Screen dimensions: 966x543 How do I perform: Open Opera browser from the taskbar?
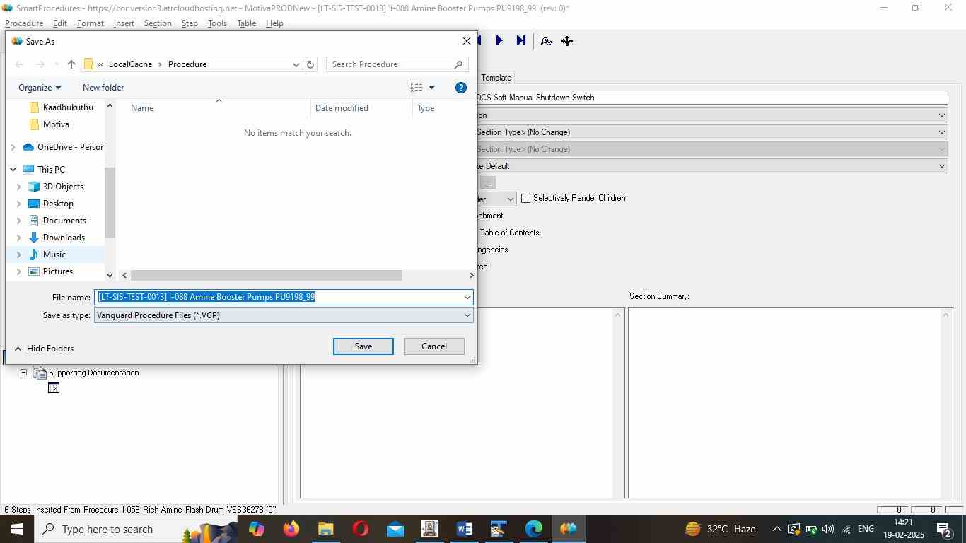click(361, 529)
